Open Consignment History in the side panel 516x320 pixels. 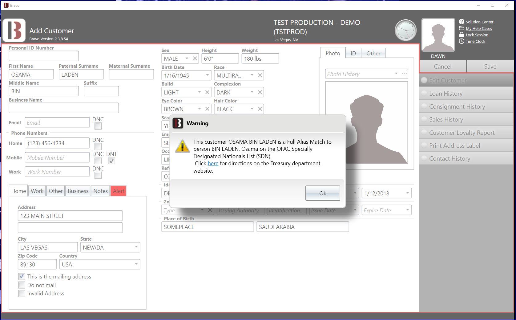coord(466,106)
